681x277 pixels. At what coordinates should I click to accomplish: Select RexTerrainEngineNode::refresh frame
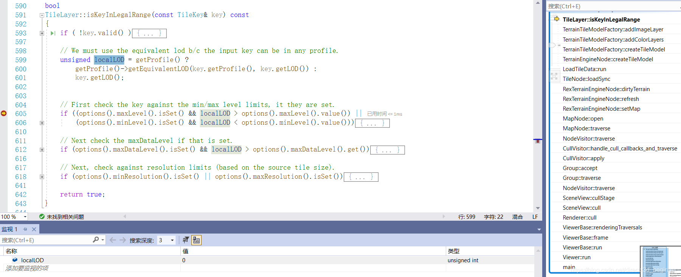(x=601, y=99)
